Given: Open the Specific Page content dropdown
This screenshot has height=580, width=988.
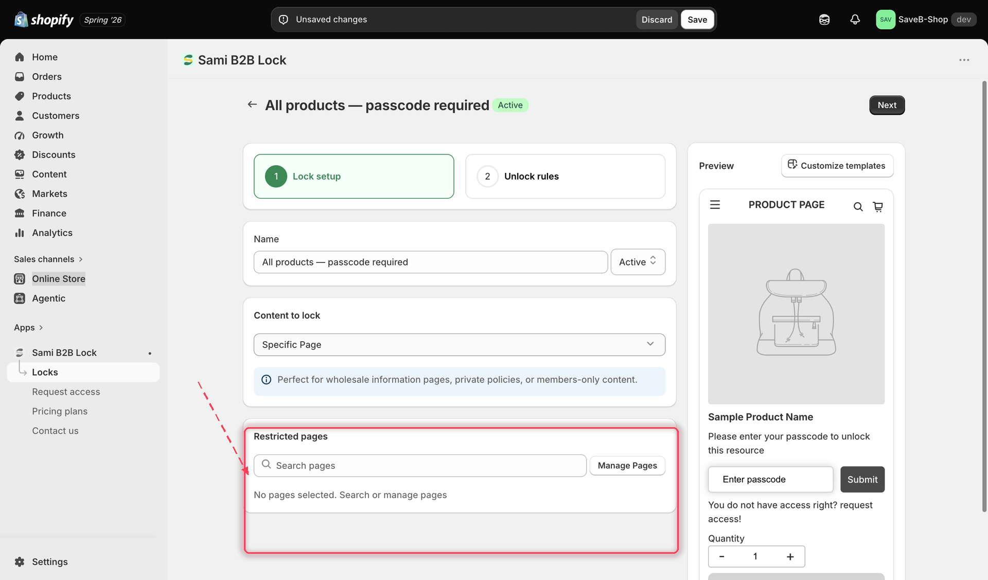Looking at the screenshot, I should click(459, 345).
